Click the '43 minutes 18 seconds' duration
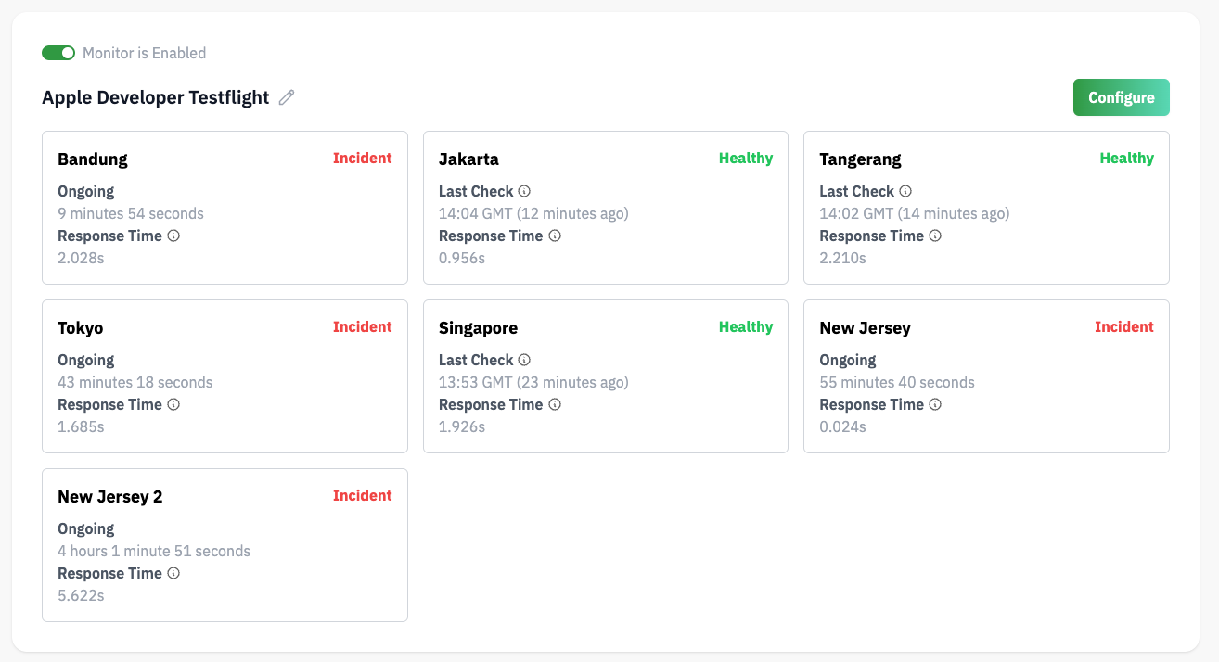The width and height of the screenshot is (1219, 662). pyautogui.click(x=135, y=382)
